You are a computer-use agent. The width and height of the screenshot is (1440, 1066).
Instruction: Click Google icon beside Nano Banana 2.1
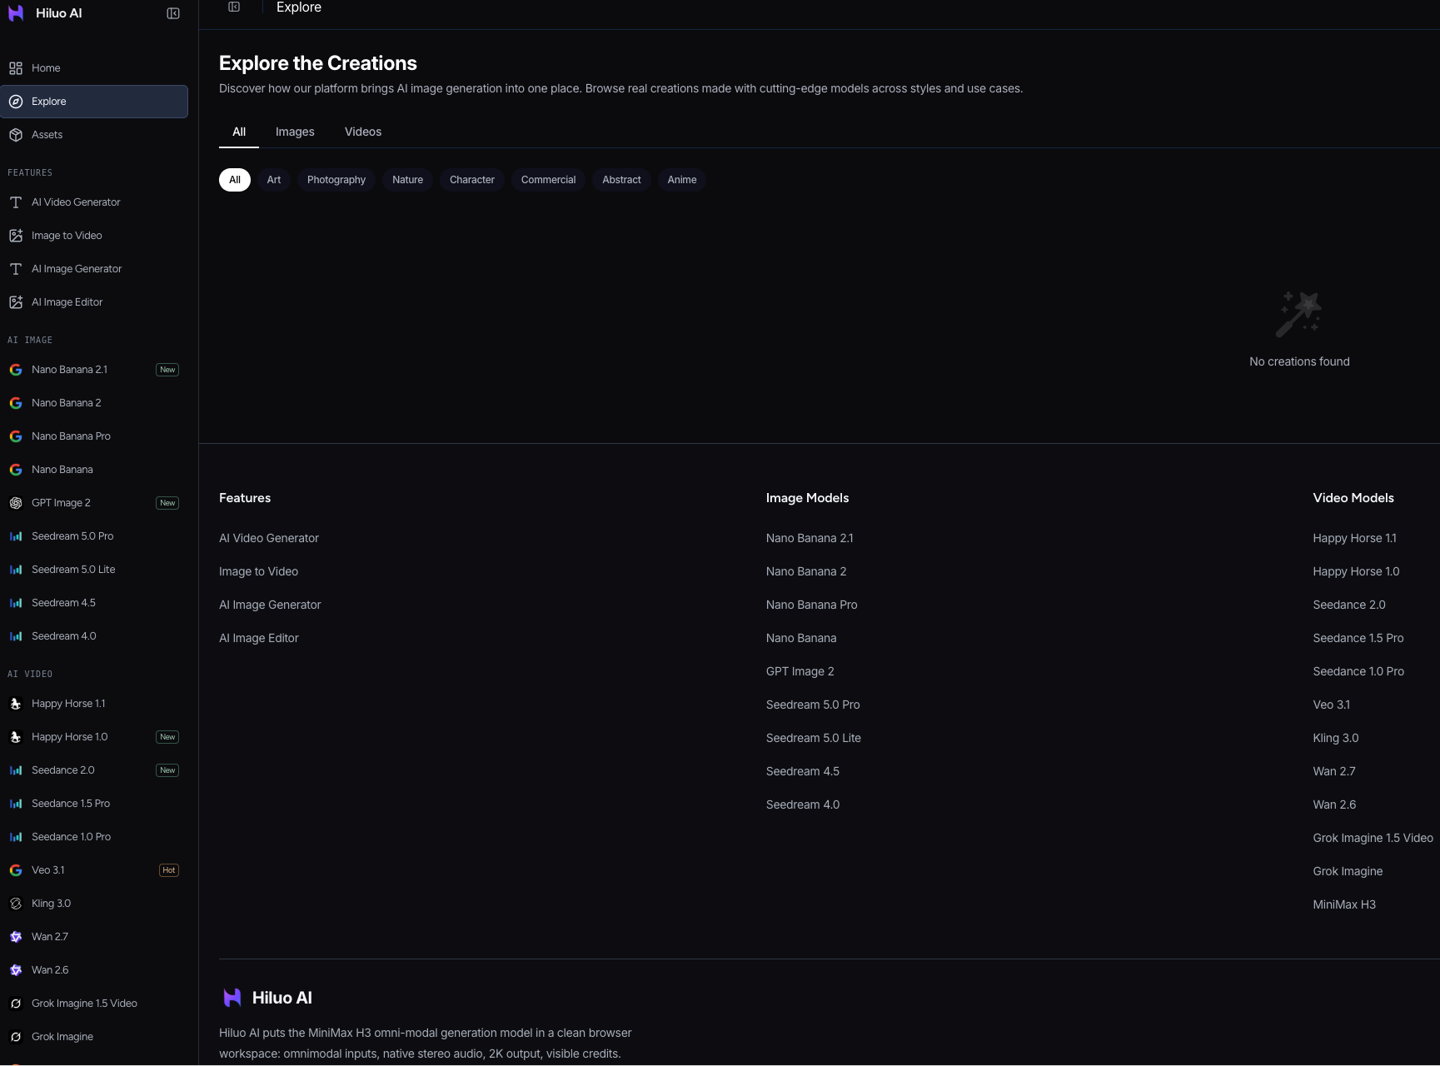tap(16, 370)
